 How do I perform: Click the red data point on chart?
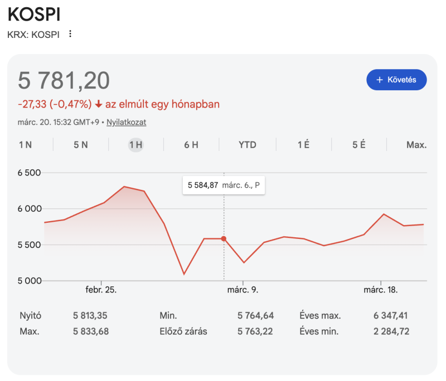224,238
